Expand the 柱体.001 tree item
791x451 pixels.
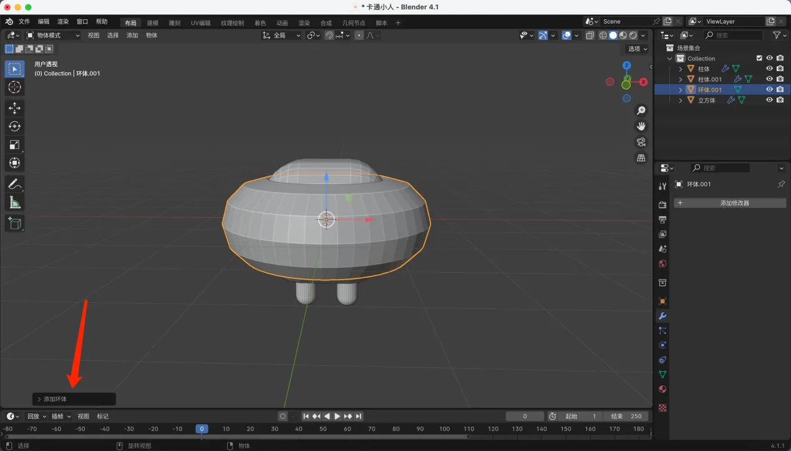(681, 79)
